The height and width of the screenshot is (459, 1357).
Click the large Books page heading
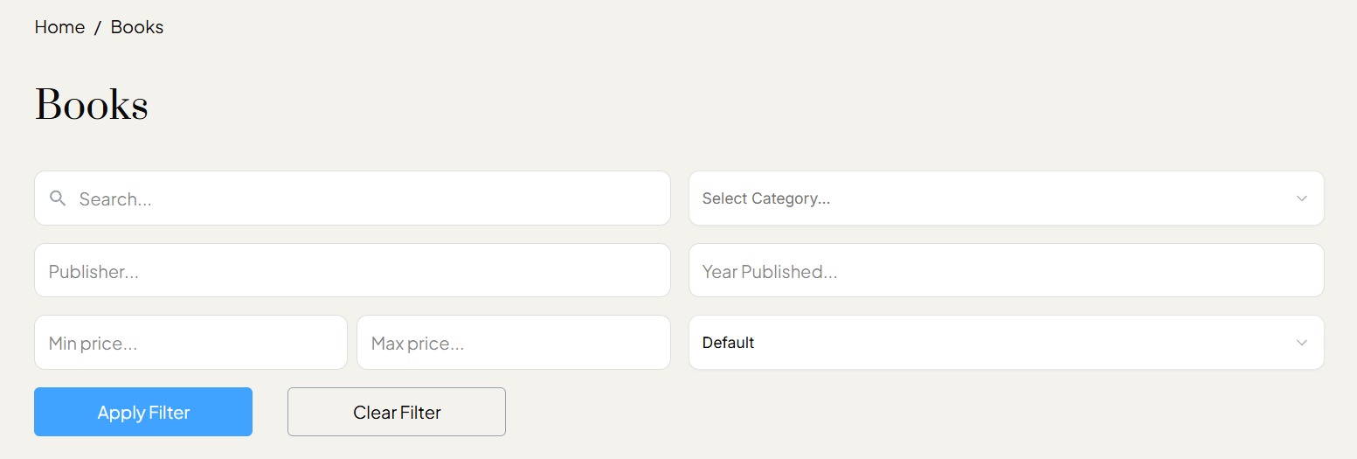point(92,106)
